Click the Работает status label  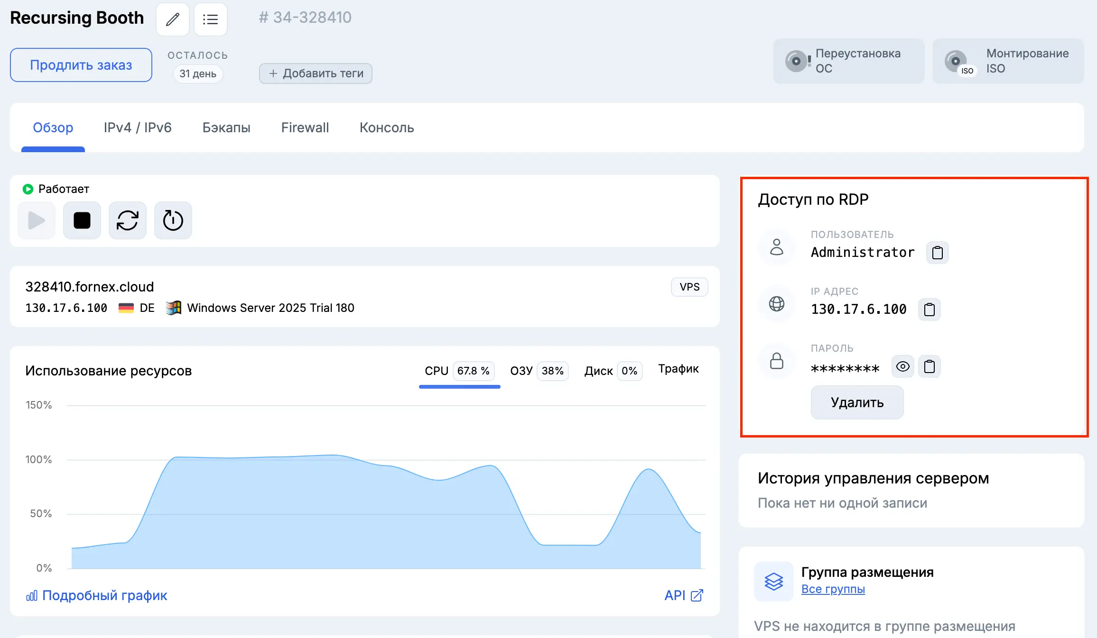[64, 189]
